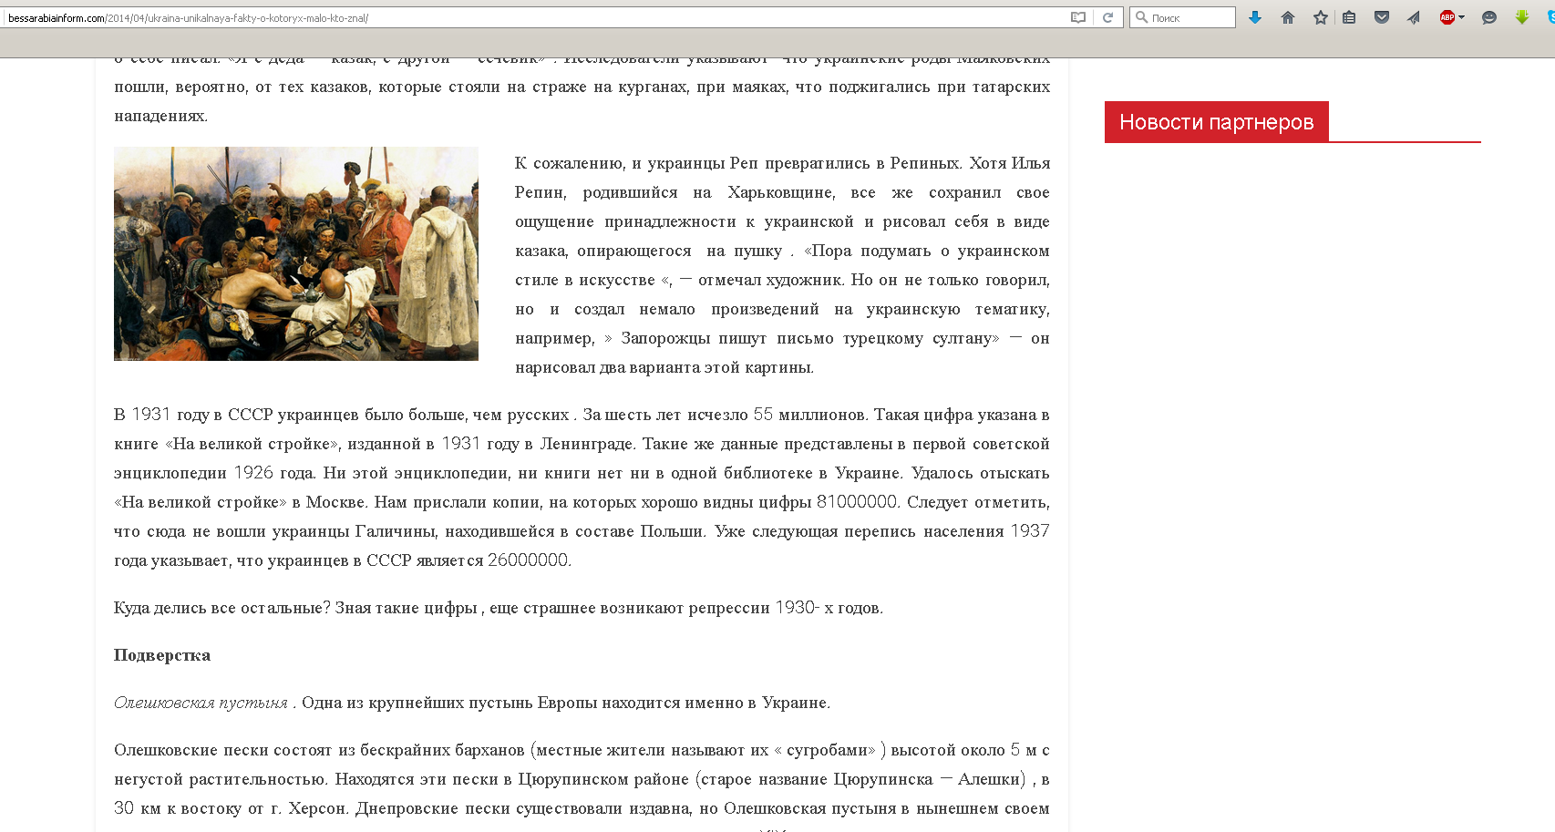The image size is (1555, 832).
Task: Reload the page with refresh arrow
Action: click(x=1107, y=17)
